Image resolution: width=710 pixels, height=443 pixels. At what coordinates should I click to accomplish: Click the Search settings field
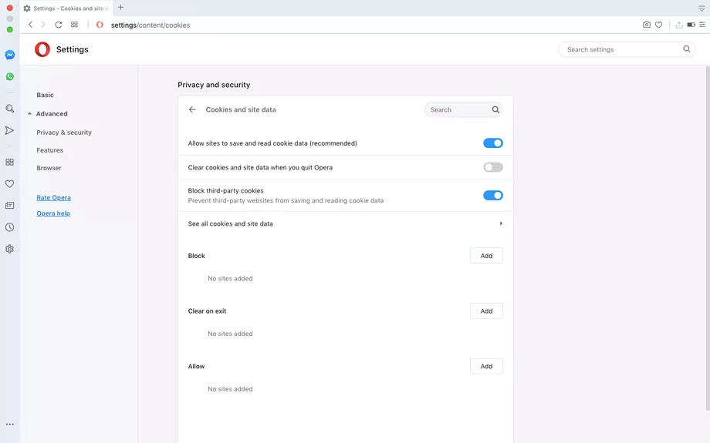622,49
